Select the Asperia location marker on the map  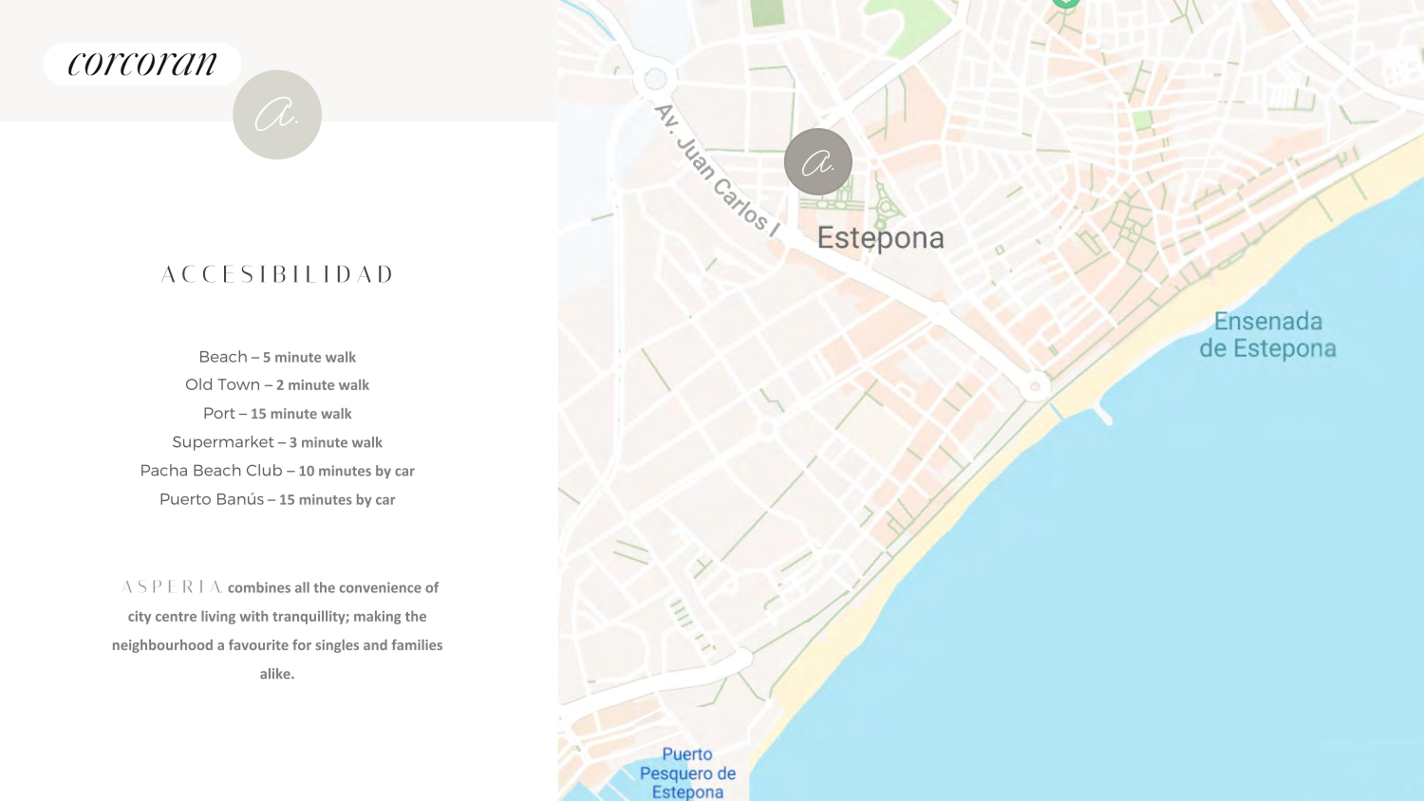817,162
